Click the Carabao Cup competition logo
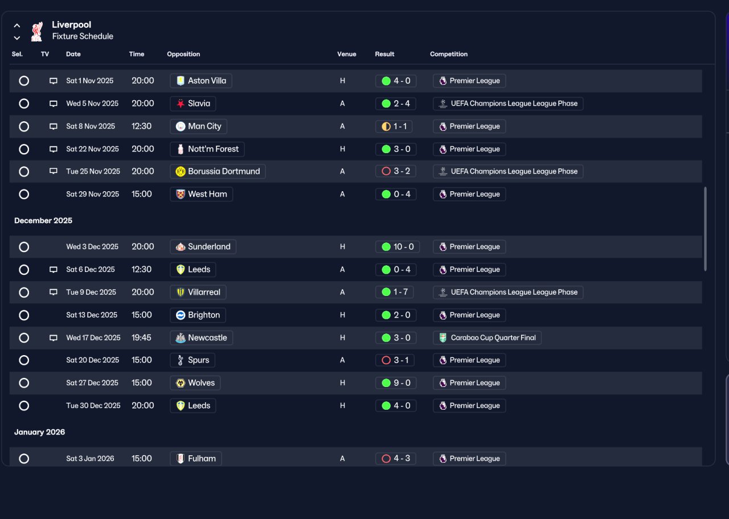 coord(443,338)
